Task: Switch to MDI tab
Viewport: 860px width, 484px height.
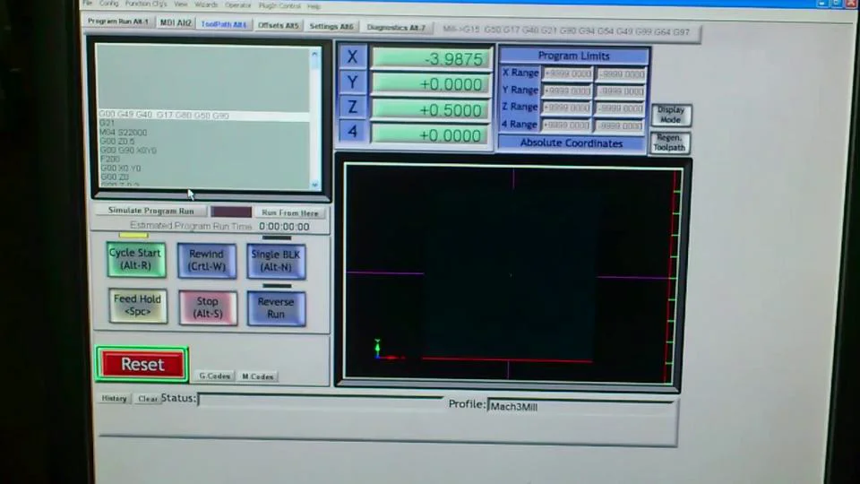Action: coord(176,22)
